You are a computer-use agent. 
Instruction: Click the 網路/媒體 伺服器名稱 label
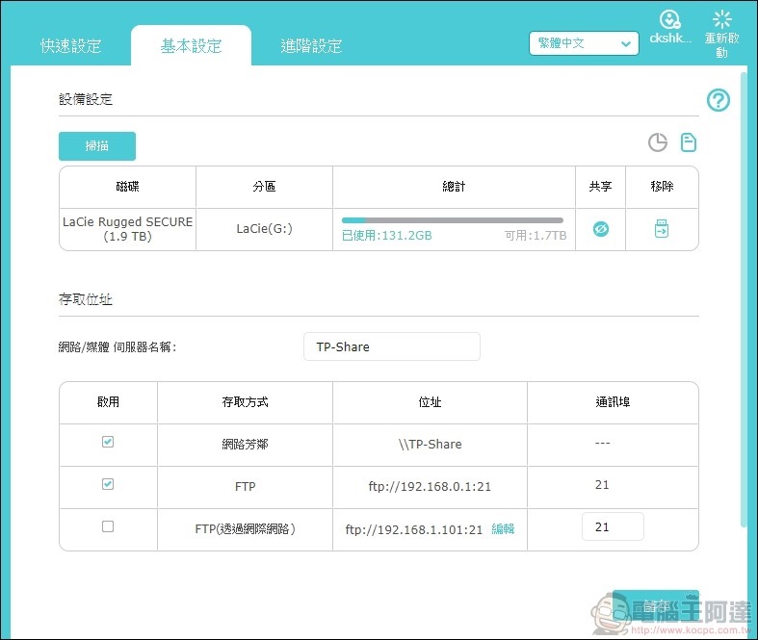pos(118,346)
